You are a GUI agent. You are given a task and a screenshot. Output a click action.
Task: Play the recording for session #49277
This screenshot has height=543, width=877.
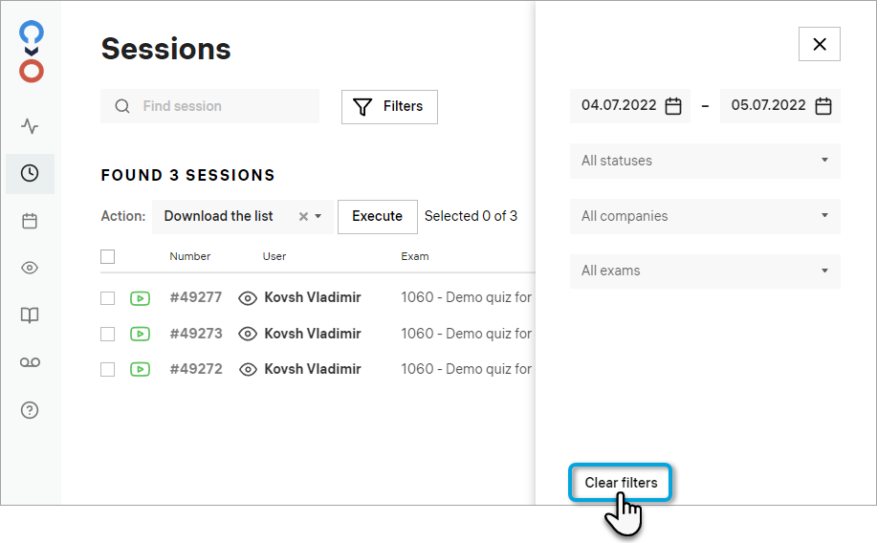(x=140, y=298)
